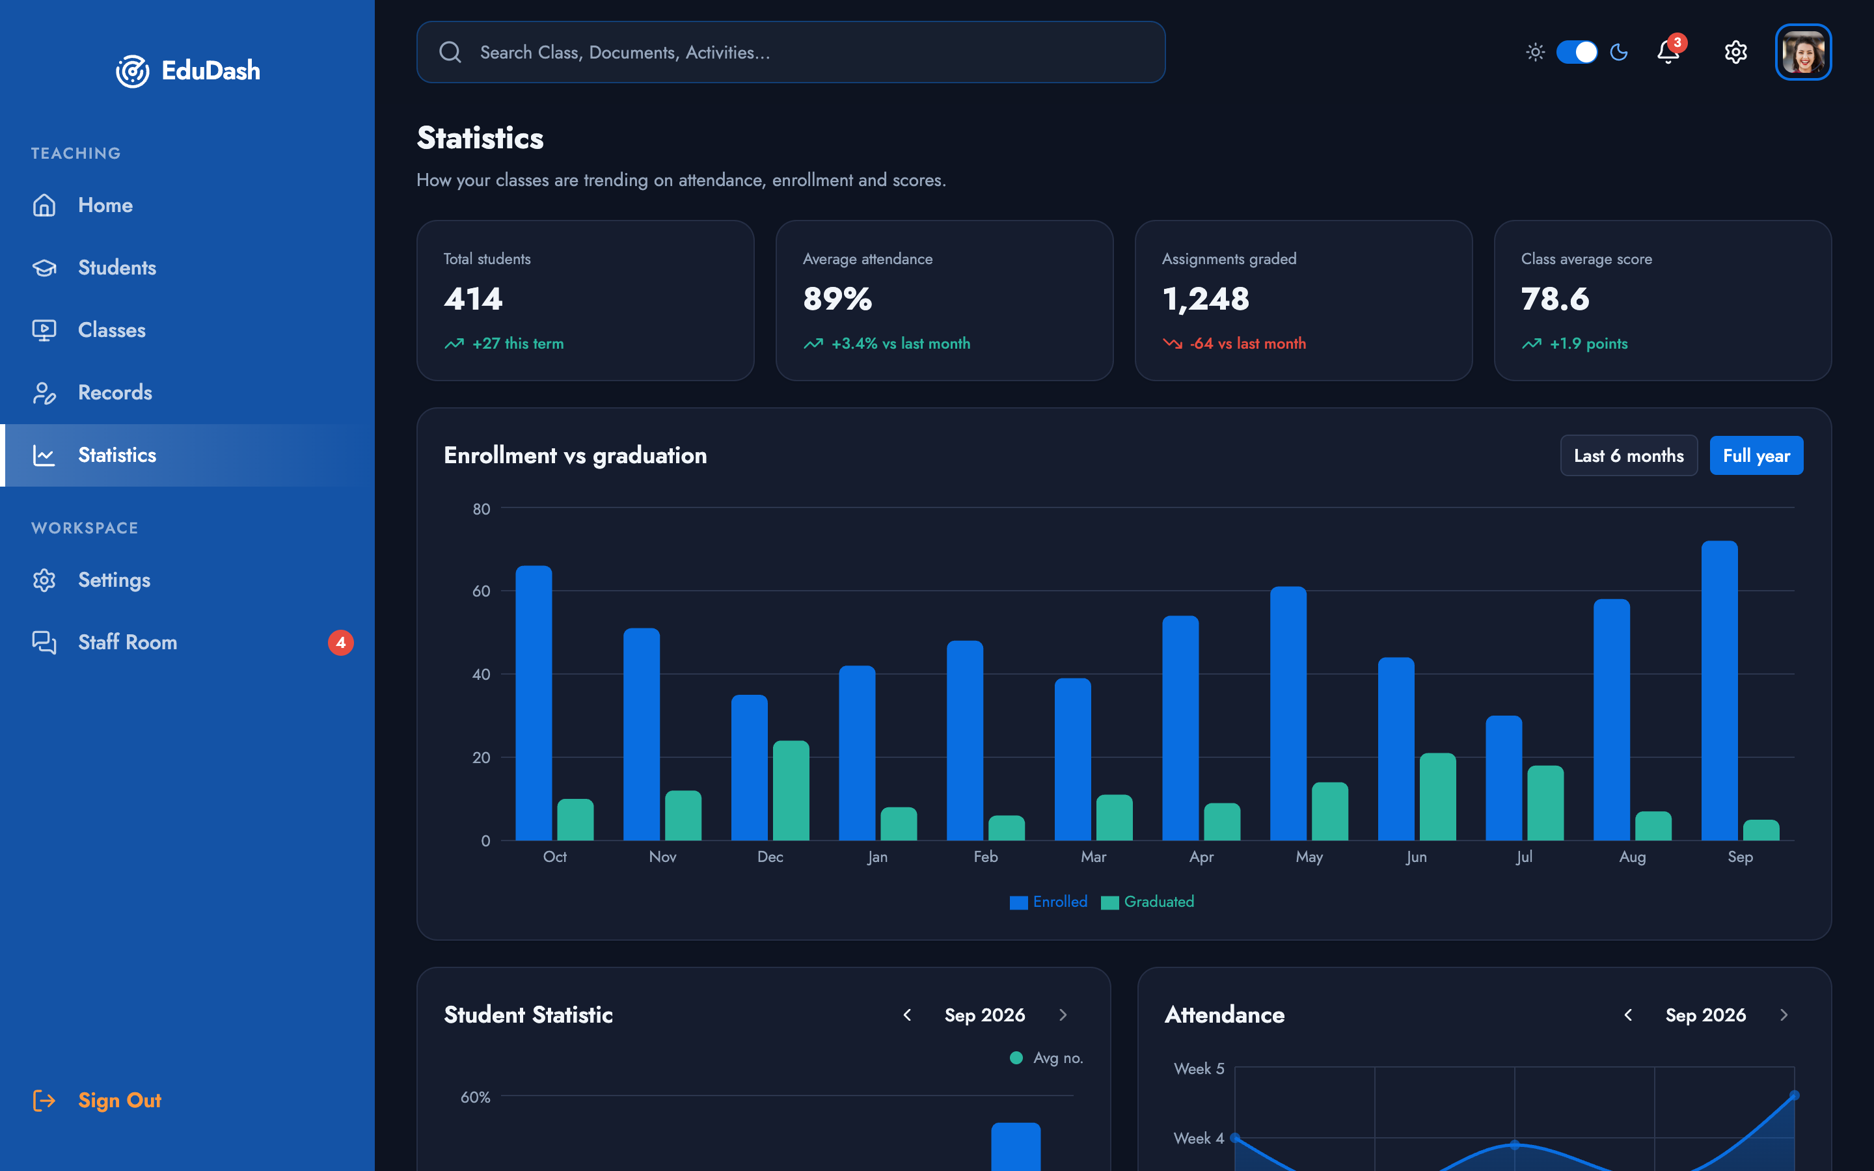Click the moon dark-mode icon

click(1619, 52)
